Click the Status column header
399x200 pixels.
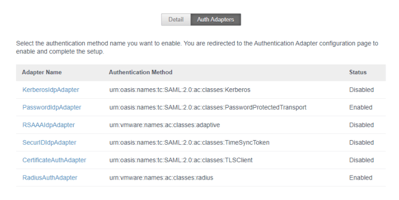click(358, 72)
